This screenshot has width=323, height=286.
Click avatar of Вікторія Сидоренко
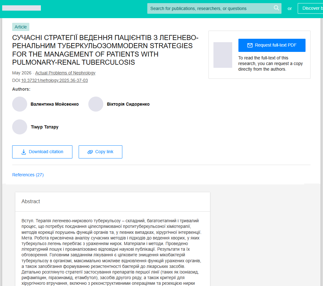click(x=96, y=104)
